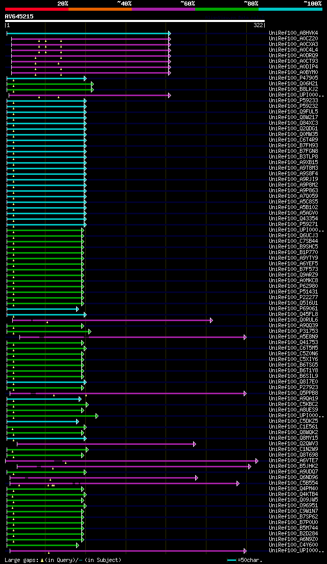This screenshot has width=327, height=564.
Task: Select the UniRef100_A9T8M3 label
Action: click(293, 168)
